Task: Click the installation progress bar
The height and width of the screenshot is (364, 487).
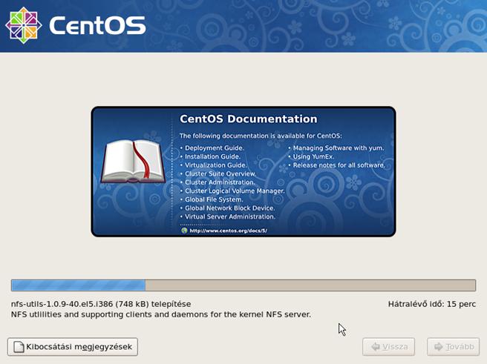Action: [x=243, y=285]
